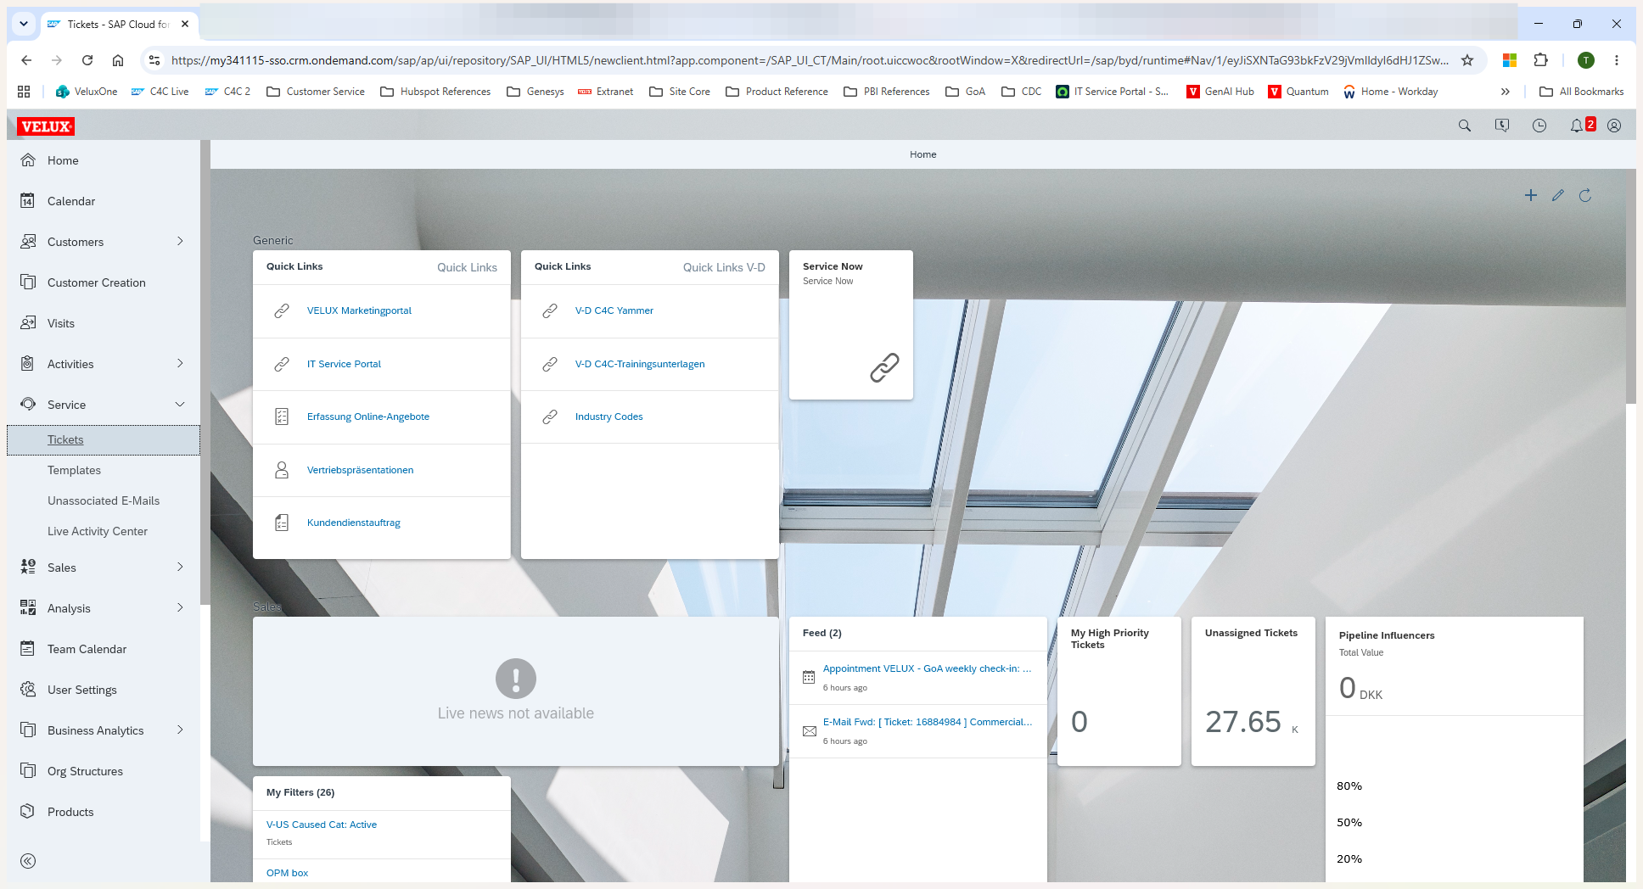
Task: Click the Service Now chain link icon
Action: pos(884,367)
